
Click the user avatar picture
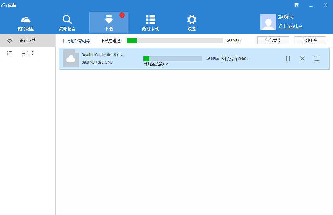click(268, 22)
